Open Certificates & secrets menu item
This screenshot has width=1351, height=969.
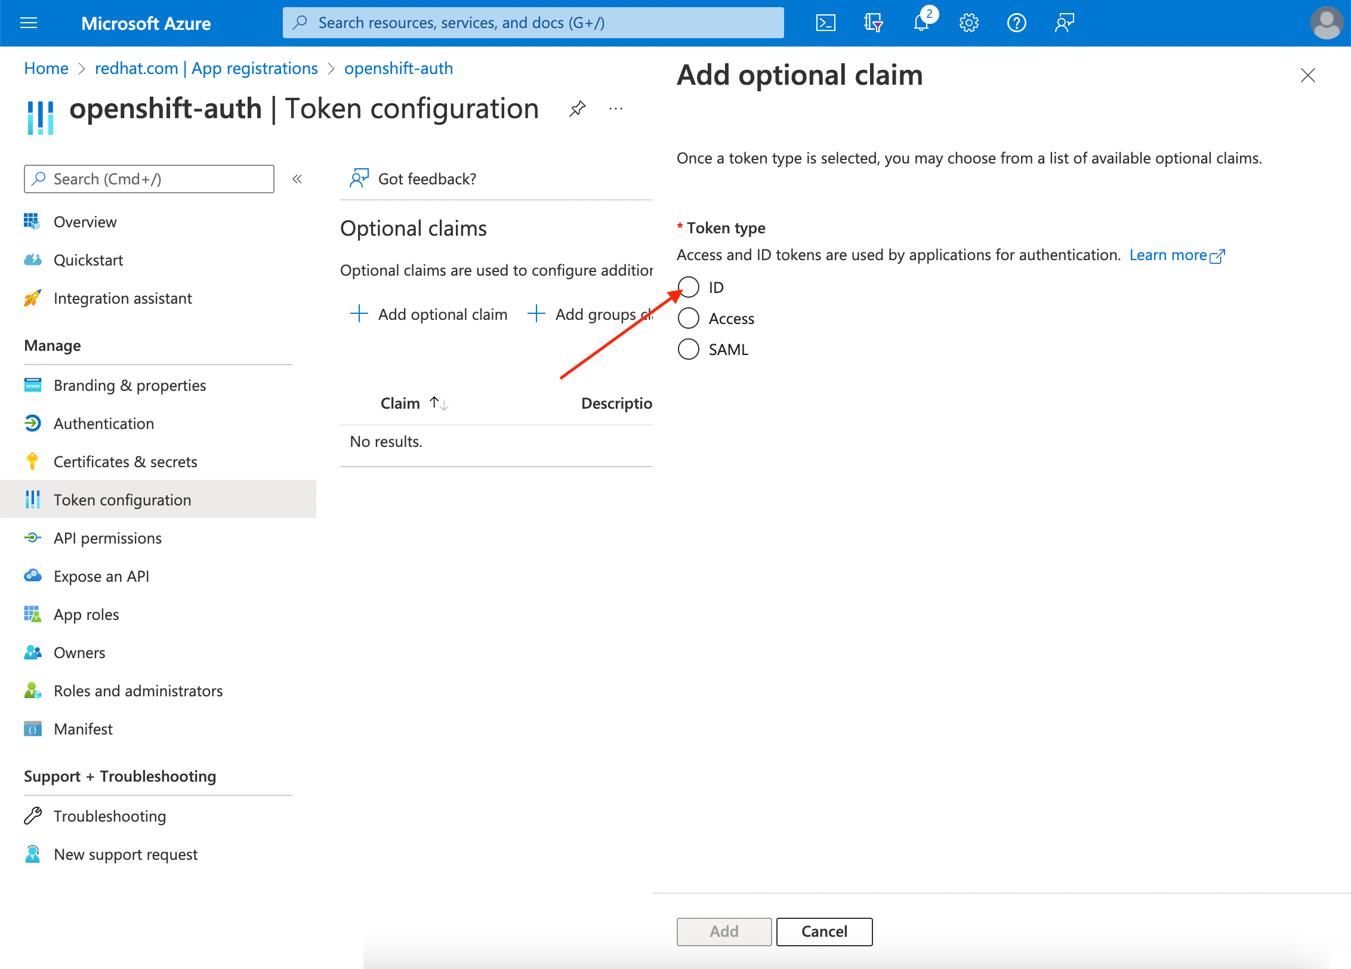[125, 461]
